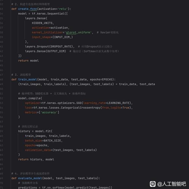Image resolution: width=189 pixels, height=189 pixels.
Task: Click the epochs=epochs argument
Action: coord(36,145)
